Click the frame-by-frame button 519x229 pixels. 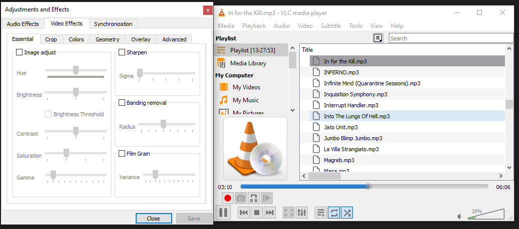(x=266, y=198)
